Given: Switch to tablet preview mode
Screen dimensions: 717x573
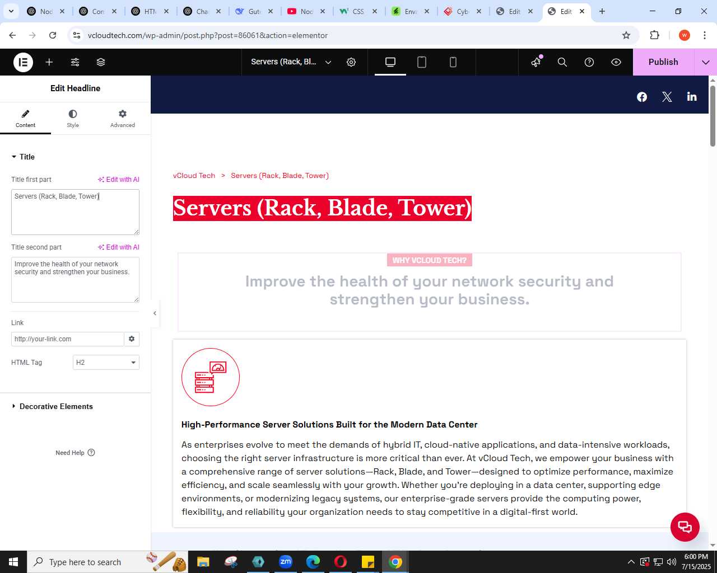Looking at the screenshot, I should coord(422,62).
